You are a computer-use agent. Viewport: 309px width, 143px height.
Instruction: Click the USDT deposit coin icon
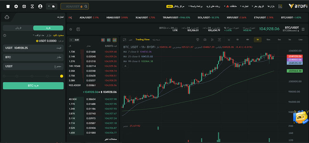point(37,41)
